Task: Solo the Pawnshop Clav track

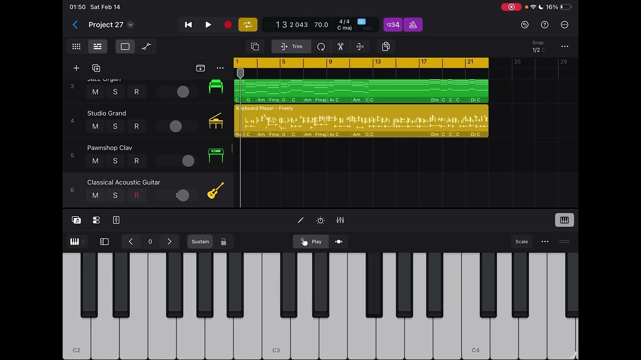Action: tap(115, 161)
